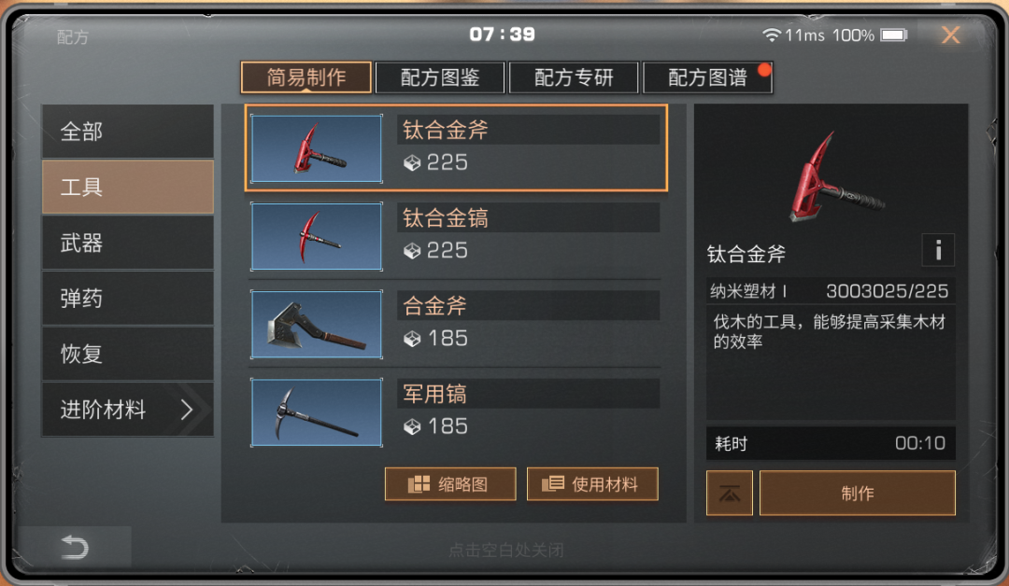The width and height of the screenshot is (1009, 586).
Task: Expand the 进阶材料 category chevron
Action: 187,410
